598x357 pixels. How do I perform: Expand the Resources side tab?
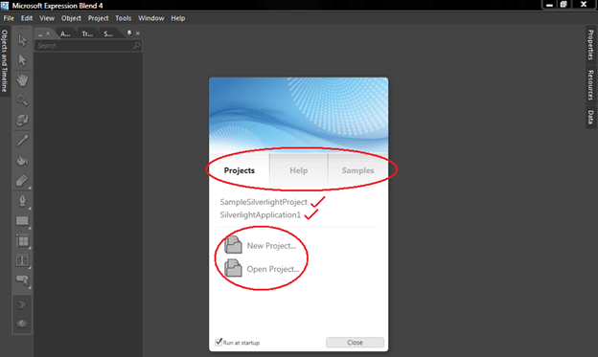[590, 84]
